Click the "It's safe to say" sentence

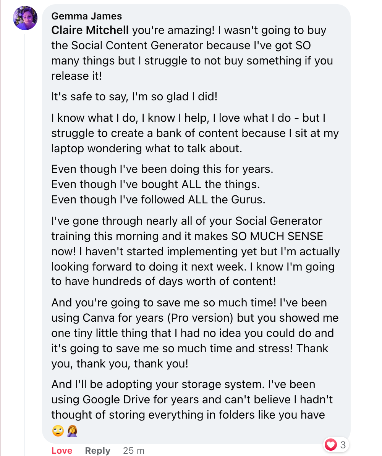click(134, 97)
